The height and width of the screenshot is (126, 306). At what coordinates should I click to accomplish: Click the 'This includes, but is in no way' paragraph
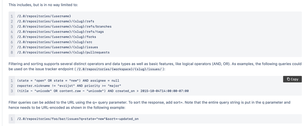[43, 5]
